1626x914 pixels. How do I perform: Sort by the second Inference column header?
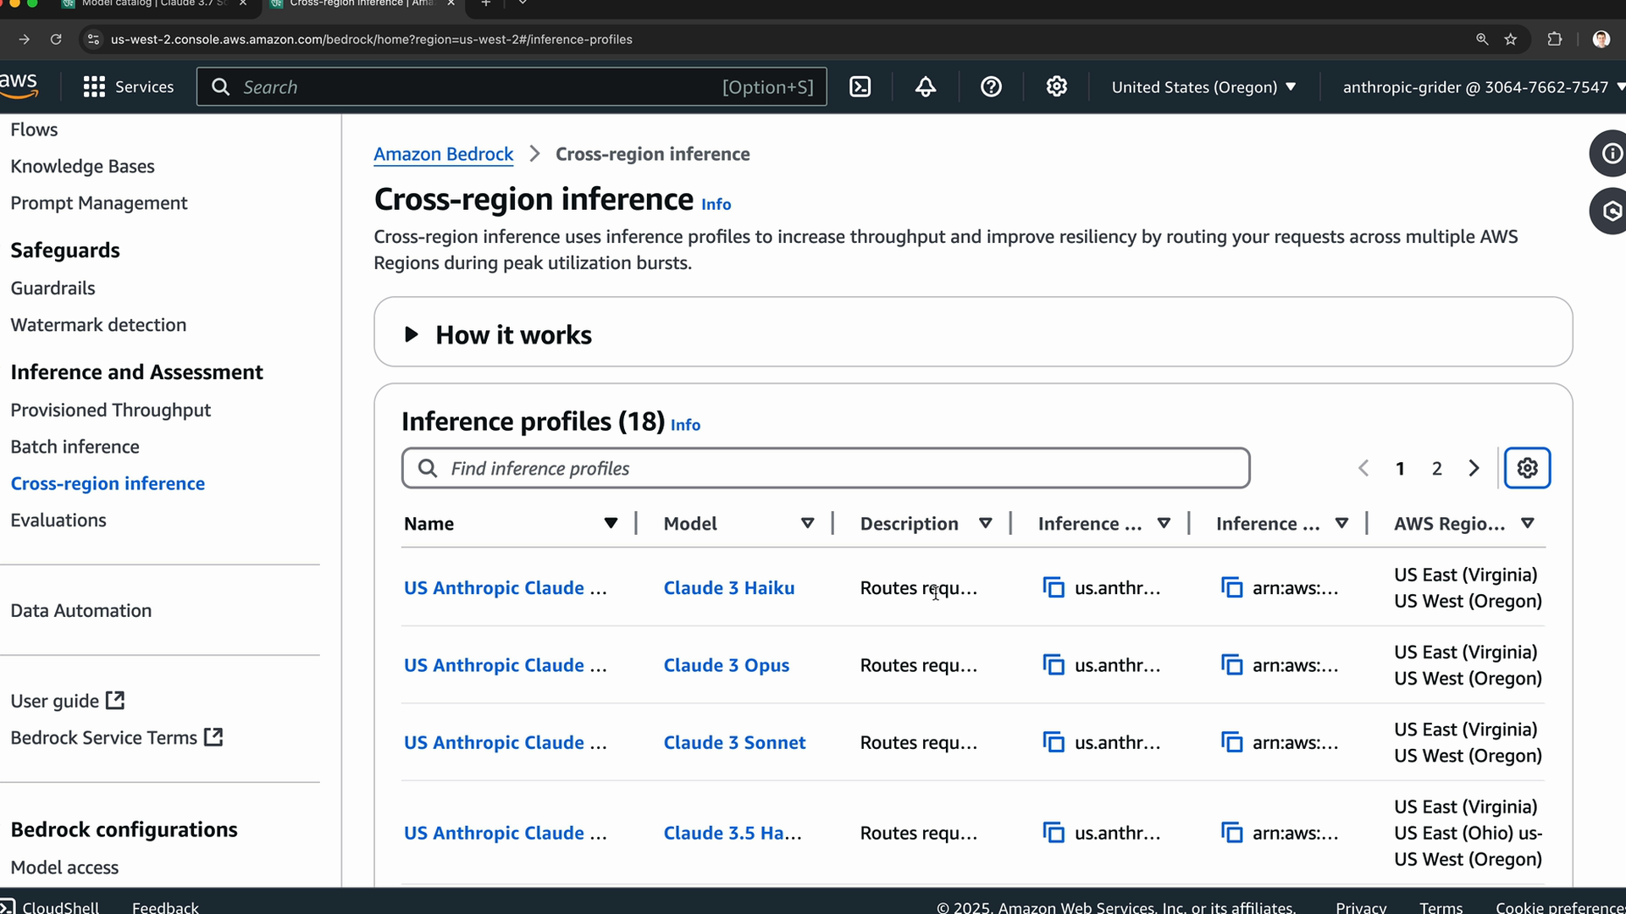pyautogui.click(x=1341, y=523)
